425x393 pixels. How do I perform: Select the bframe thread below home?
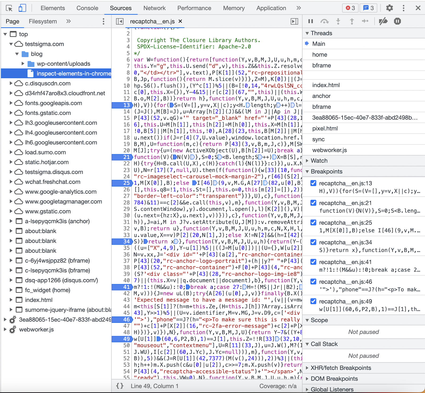point(321,65)
